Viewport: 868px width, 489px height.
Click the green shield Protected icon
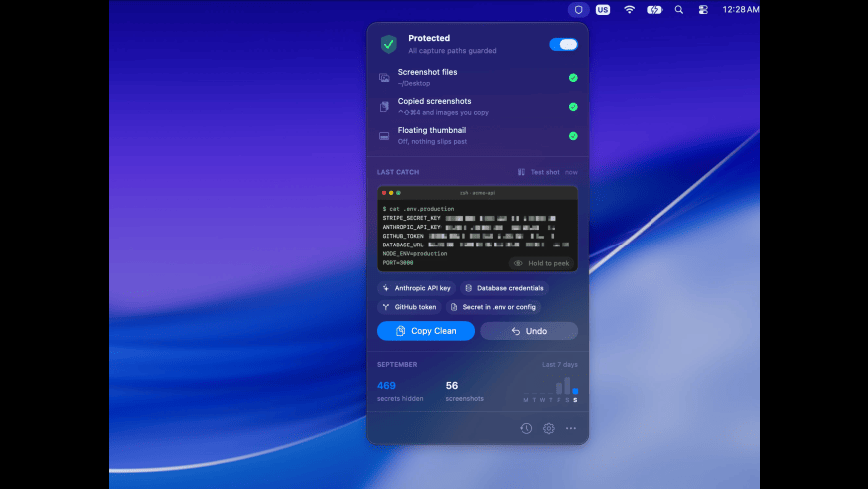pyautogui.click(x=389, y=44)
